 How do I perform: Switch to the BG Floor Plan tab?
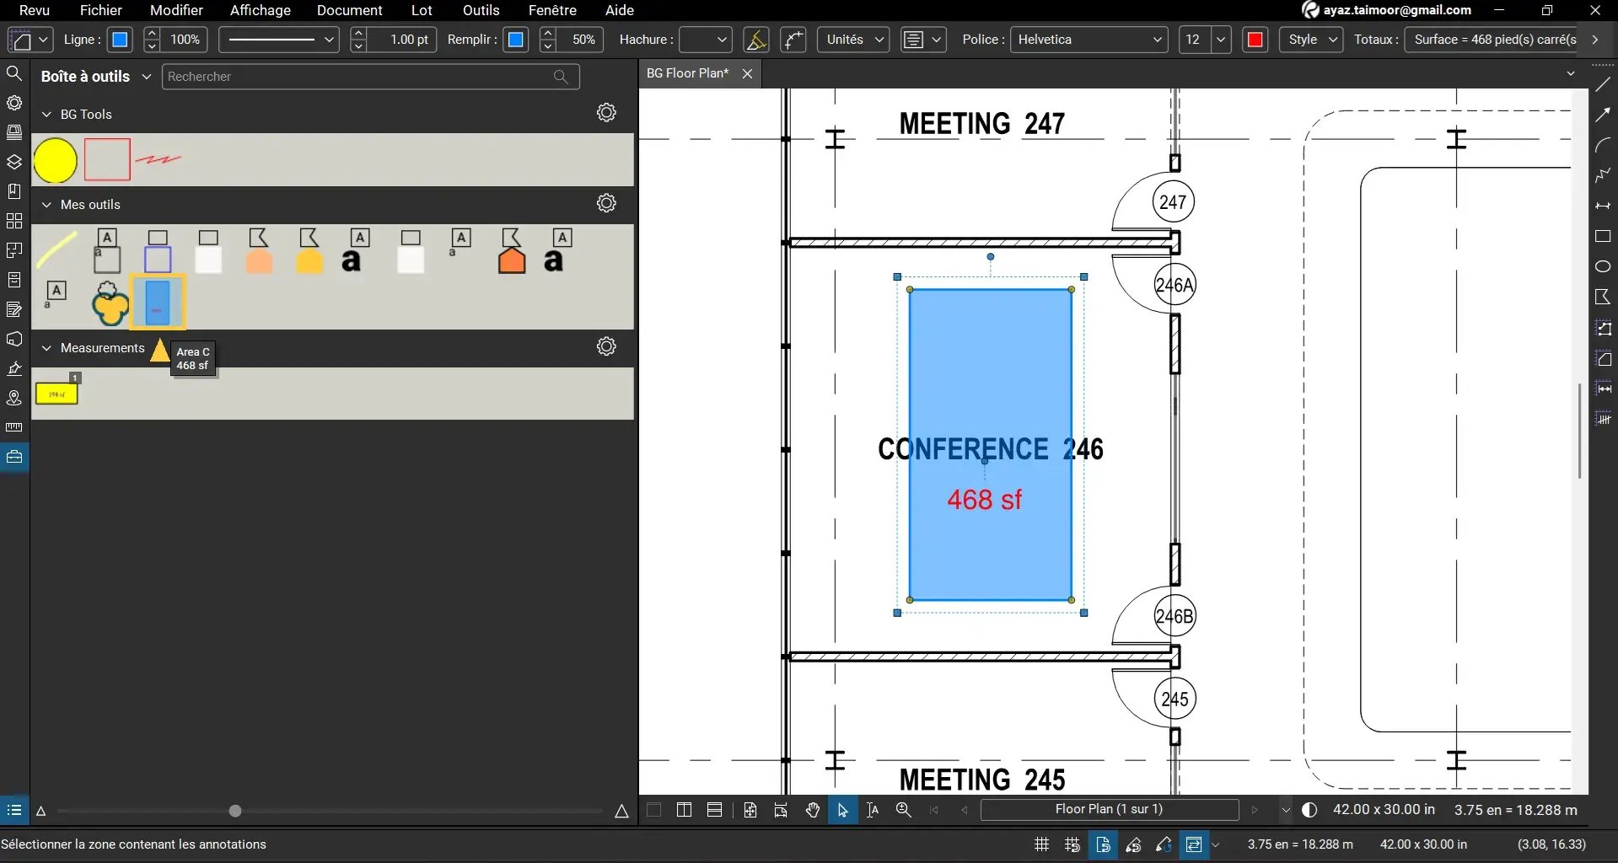point(686,73)
